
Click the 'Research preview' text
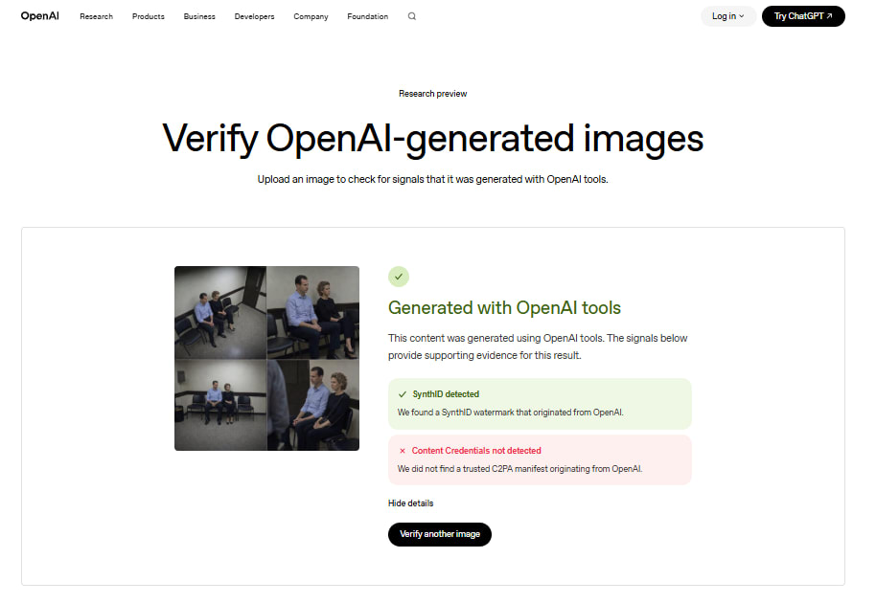pos(433,94)
